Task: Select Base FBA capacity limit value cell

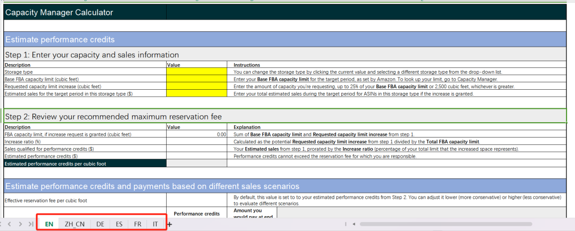Action: coord(196,79)
